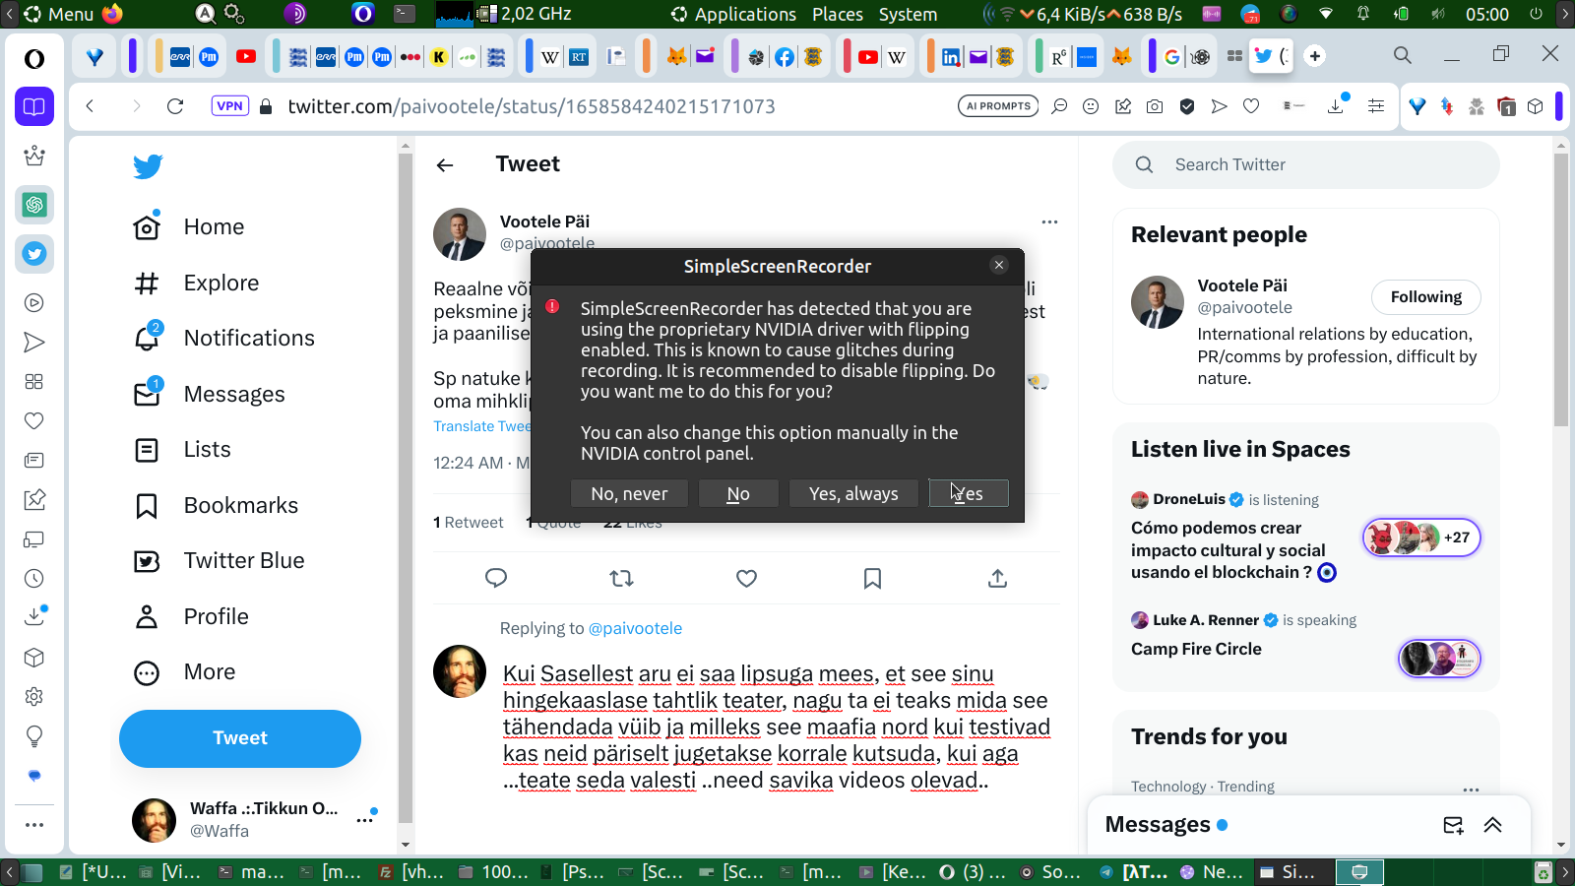Open the @paivootele mention link in reply
Screen dimensions: 1575x886
click(x=635, y=628)
